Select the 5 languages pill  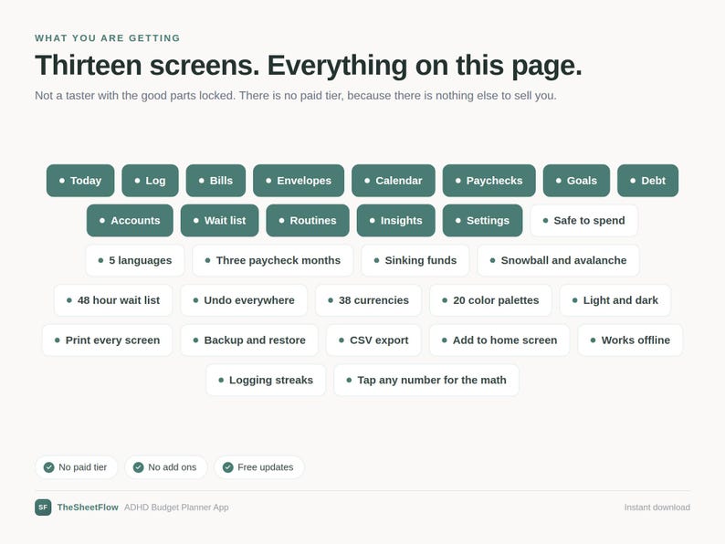pyautogui.click(x=135, y=260)
